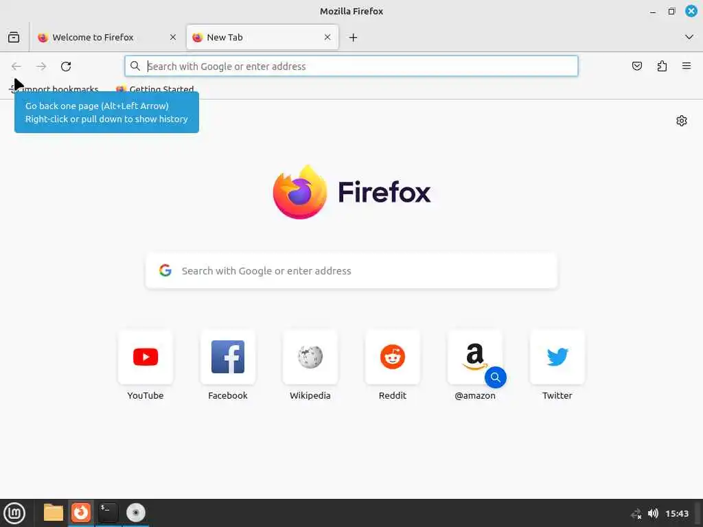The image size is (703, 527).
Task: Open the Linux Mint start menu
Action: (x=14, y=513)
